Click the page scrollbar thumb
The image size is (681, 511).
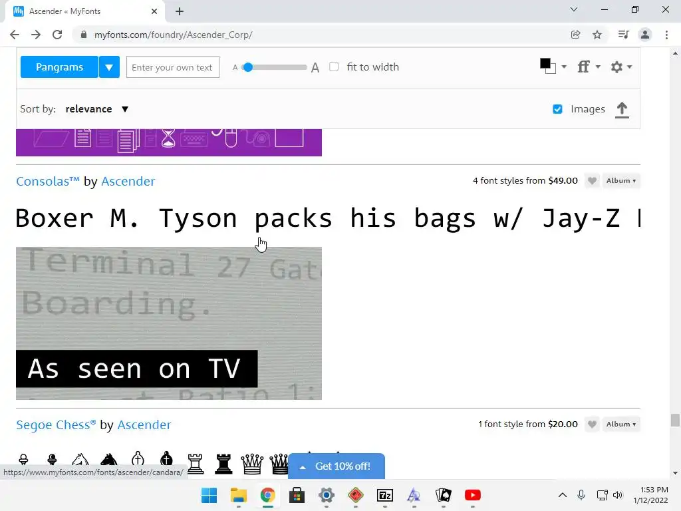pyautogui.click(x=675, y=420)
